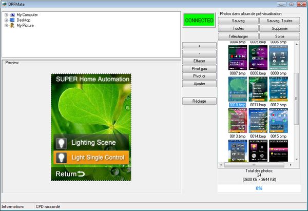Select thumbnail above 0014.bmp label
Viewport: 308px width, 211px height.
pos(258,121)
